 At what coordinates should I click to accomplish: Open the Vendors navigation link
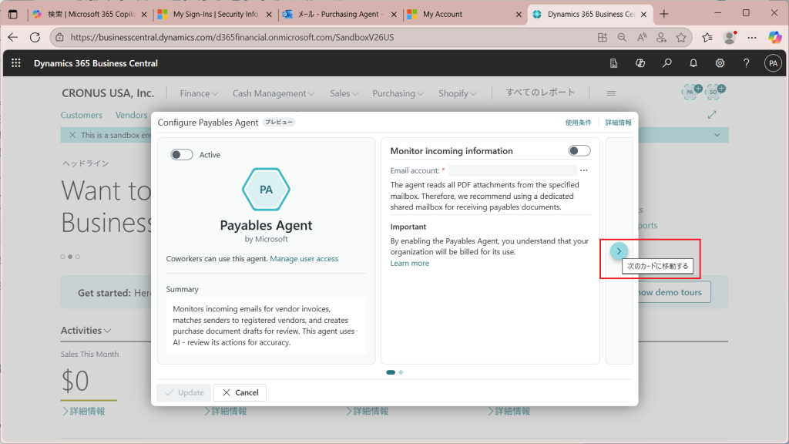pyautogui.click(x=131, y=115)
